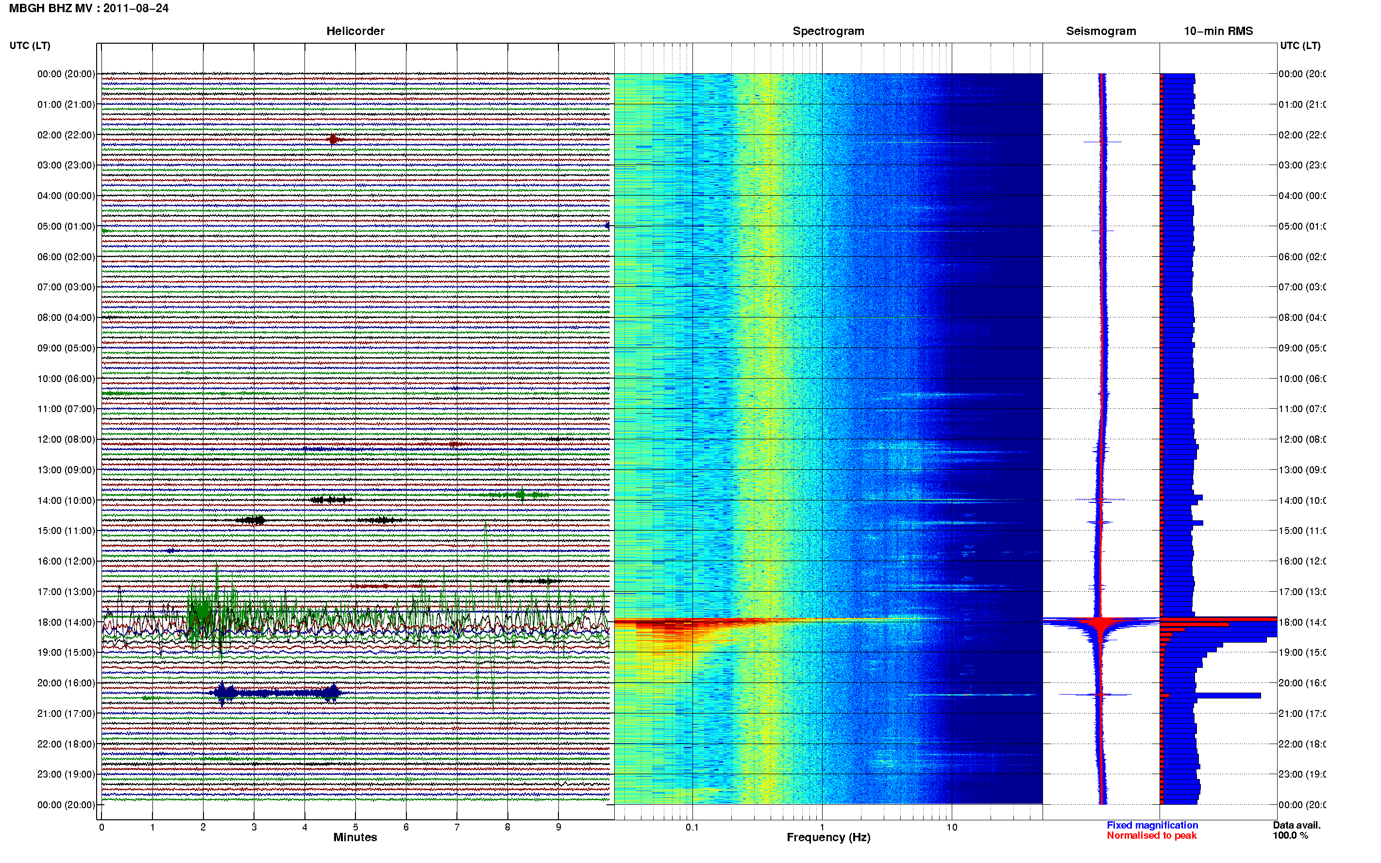Click the '10' frequency tick label
This screenshot has width=1381, height=863.
[x=952, y=827]
